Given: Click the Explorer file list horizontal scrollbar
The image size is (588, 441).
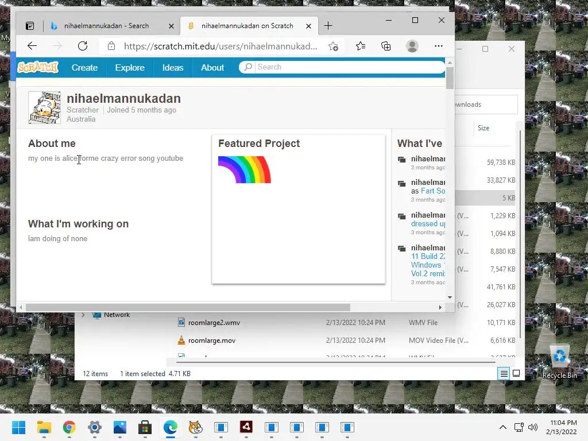Looking at the screenshot, I should click(335, 362).
